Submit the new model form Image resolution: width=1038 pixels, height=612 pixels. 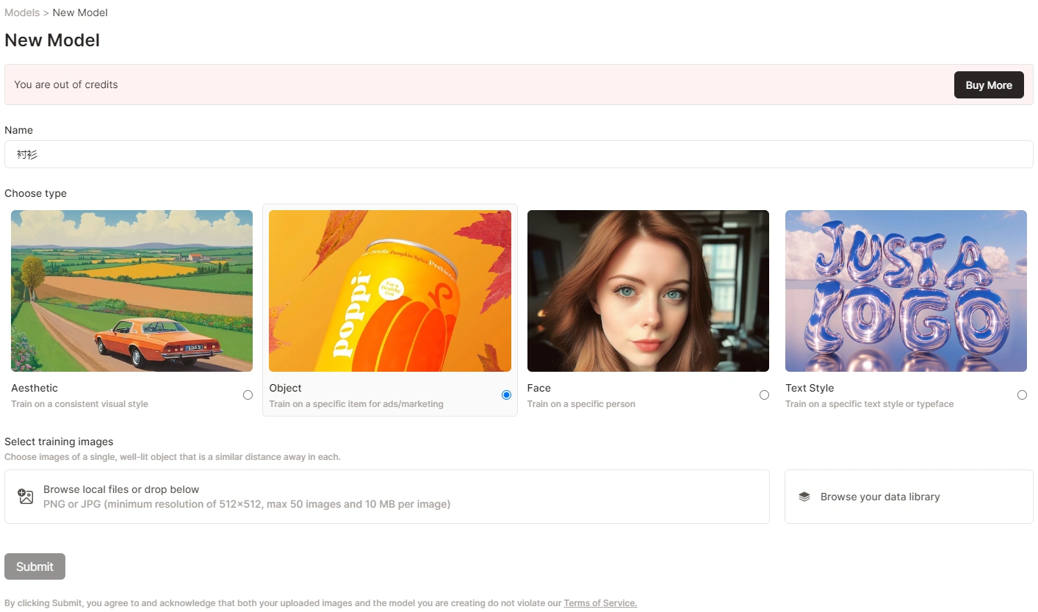[x=35, y=566]
